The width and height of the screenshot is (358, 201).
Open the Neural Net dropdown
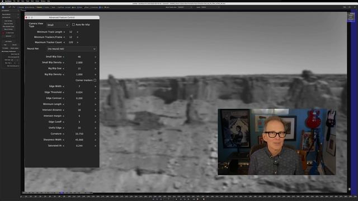click(72, 49)
